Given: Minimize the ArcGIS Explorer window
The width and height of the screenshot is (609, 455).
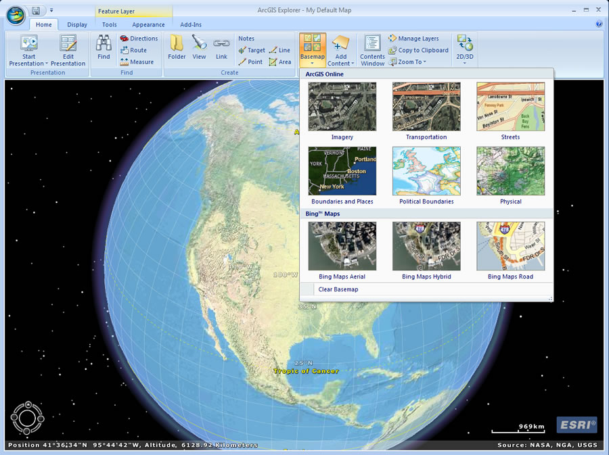Looking at the screenshot, I should point(574,10).
